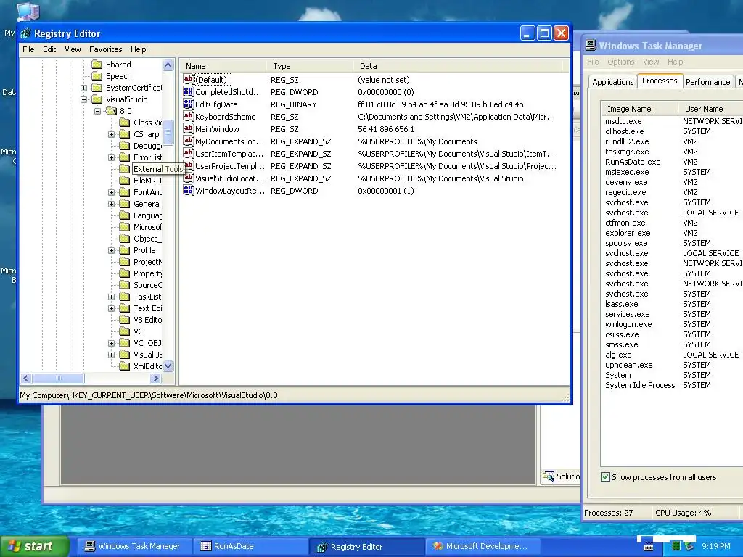Collapse the 8.0 tree node

[98, 111]
